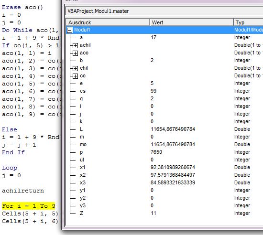Select variable a row

164,38
